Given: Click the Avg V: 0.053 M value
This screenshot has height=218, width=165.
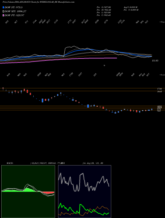Looking at the screenshot, I should tap(130, 7).
